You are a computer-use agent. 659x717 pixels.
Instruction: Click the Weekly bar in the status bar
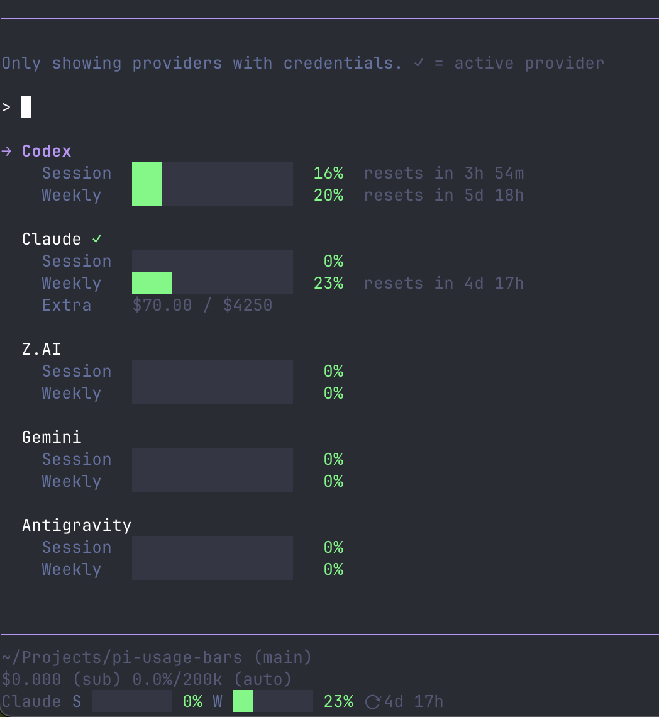pyautogui.click(x=272, y=701)
